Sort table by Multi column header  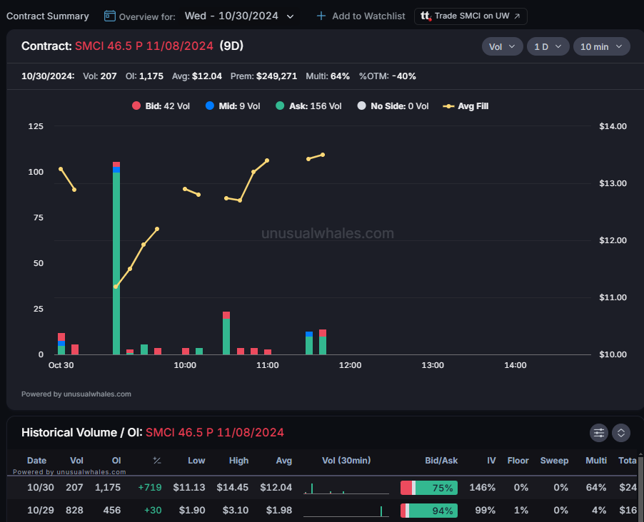[596, 461]
